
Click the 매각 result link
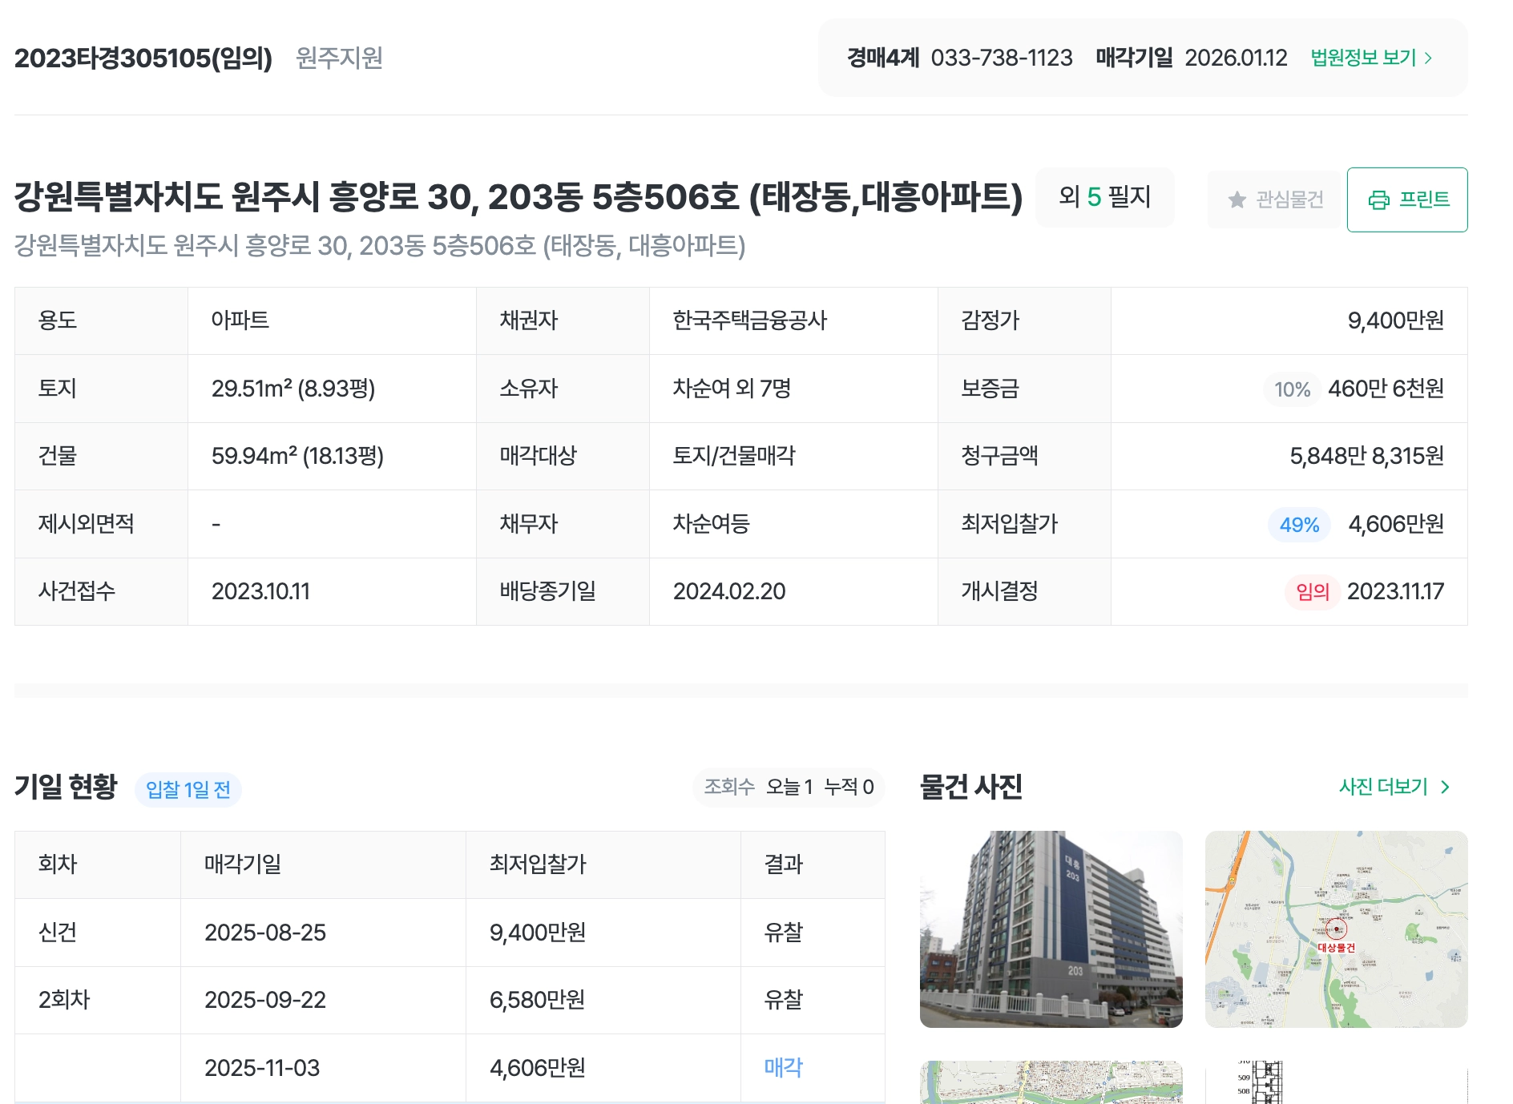[x=783, y=1067]
